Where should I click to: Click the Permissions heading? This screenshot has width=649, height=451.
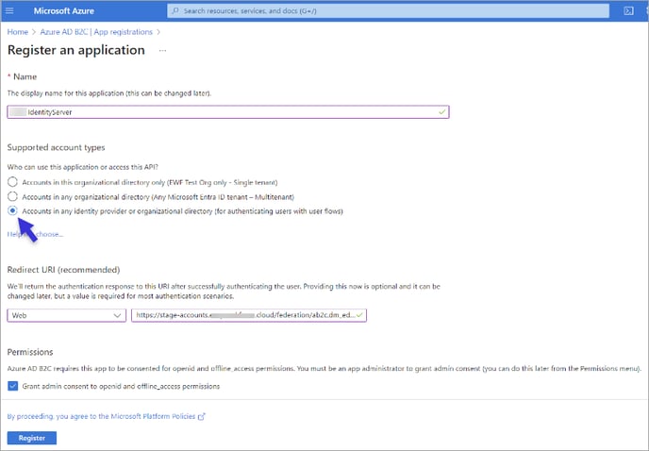tap(30, 352)
